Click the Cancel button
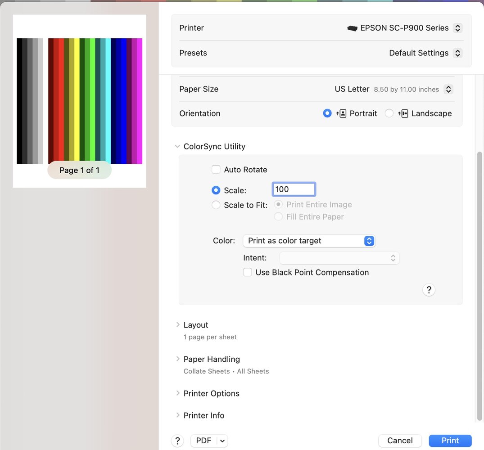Image resolution: width=484 pixels, height=450 pixels. 400,441
